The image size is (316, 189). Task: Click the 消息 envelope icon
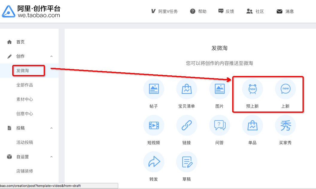279,11
